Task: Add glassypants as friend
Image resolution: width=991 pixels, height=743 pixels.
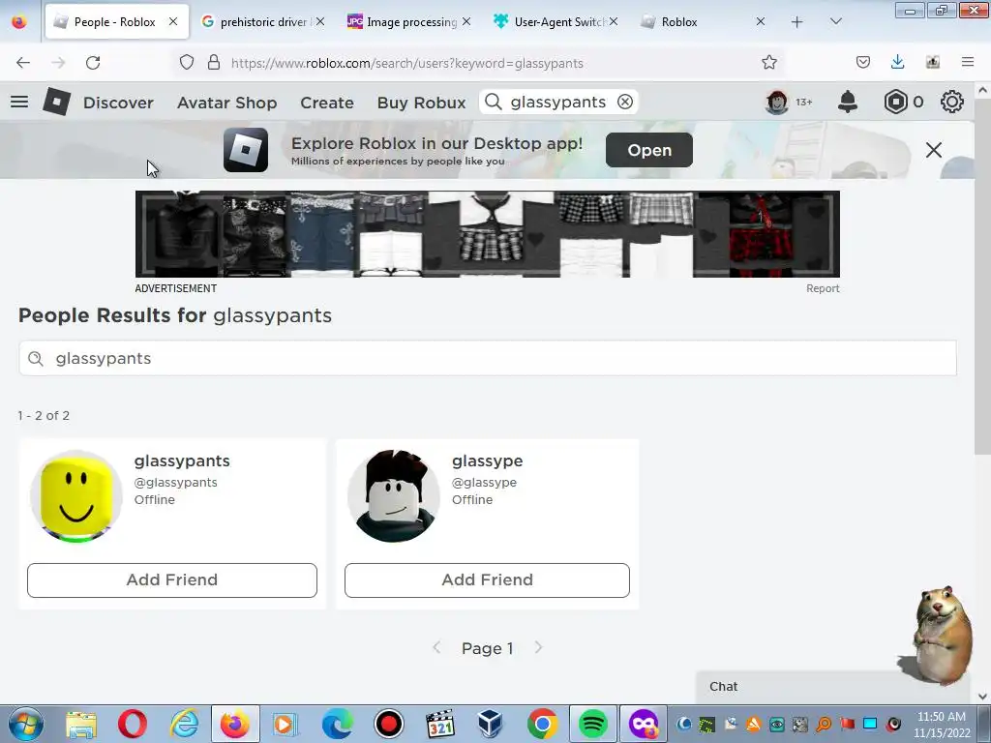Action: point(172,580)
